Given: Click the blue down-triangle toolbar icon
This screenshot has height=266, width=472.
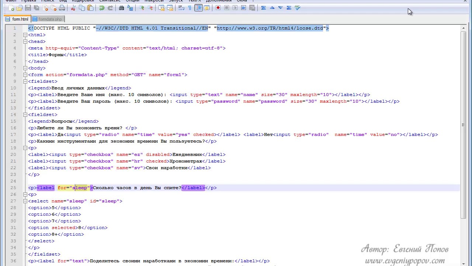Looking at the screenshot, I should point(281,8).
